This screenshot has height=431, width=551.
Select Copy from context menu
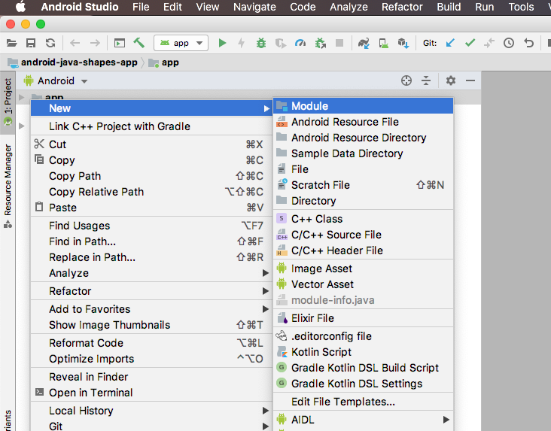[151, 159]
